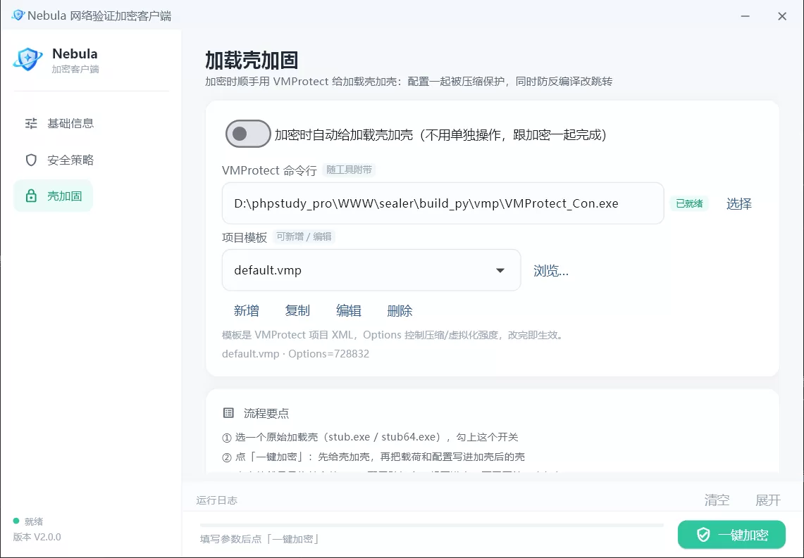Screen dimensions: 804x558
Task: Click the VMProtect command line path field
Action: (443, 203)
